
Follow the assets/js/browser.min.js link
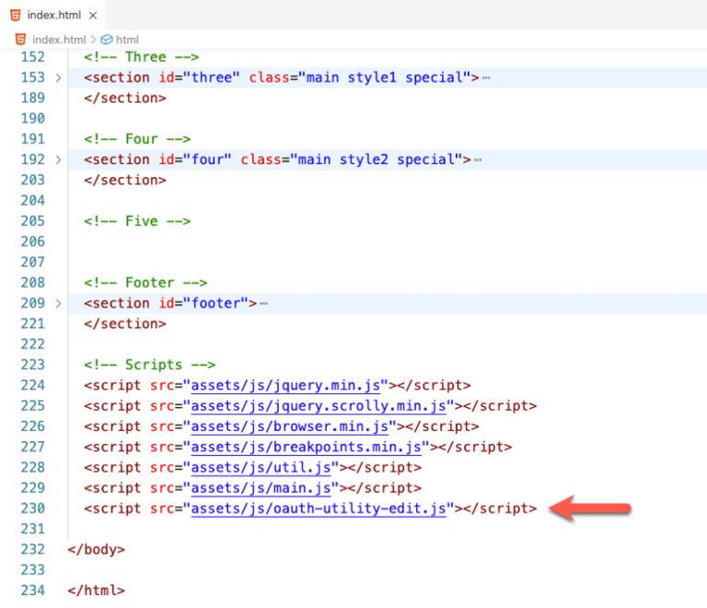pyautogui.click(x=293, y=426)
